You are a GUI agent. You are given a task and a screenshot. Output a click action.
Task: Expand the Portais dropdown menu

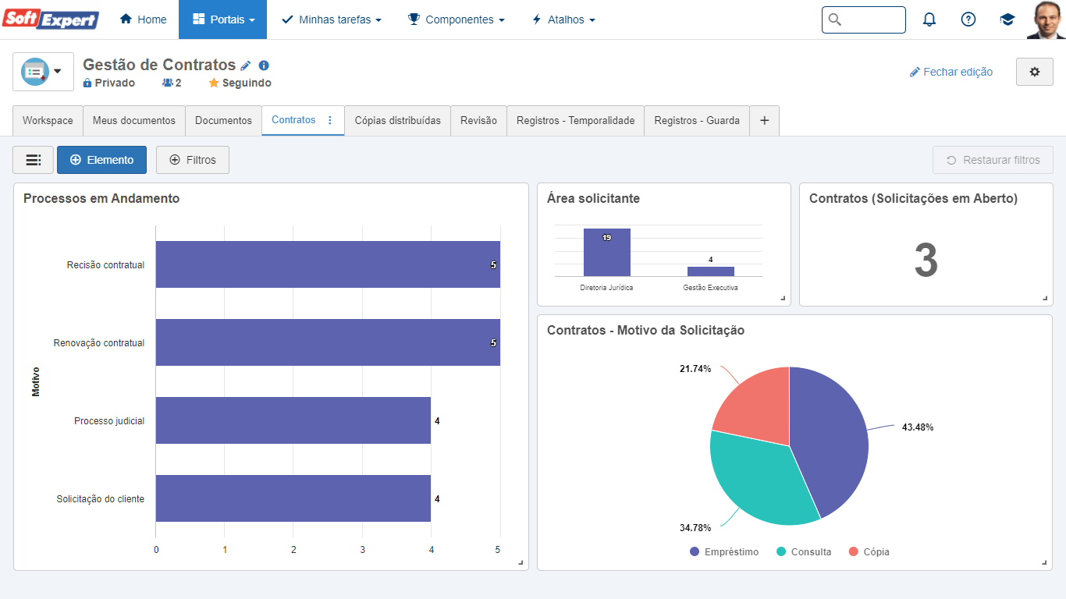(x=222, y=19)
